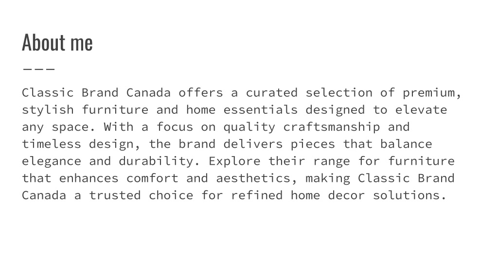Select the word "premium" on the first line
This screenshot has height=280, width=498.
[428, 92]
